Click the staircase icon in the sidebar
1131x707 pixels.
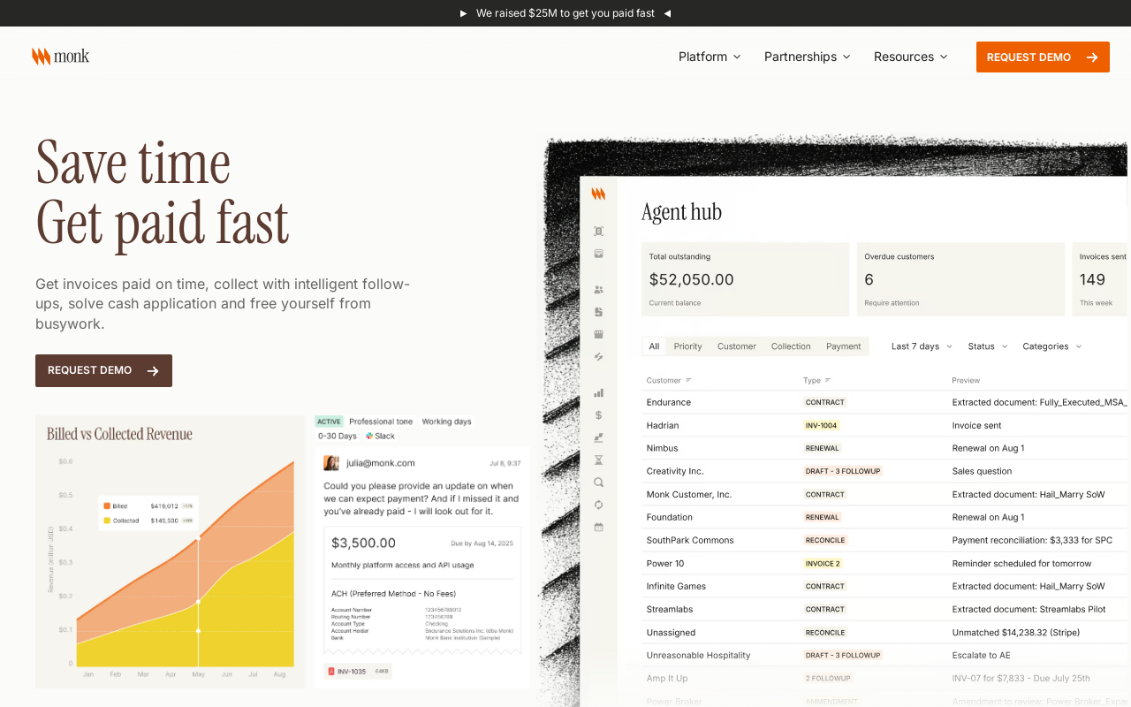[x=598, y=437]
